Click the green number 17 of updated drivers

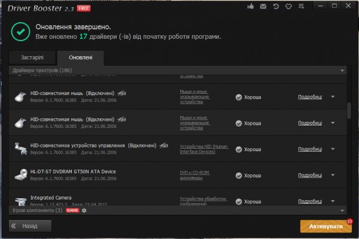pos(83,36)
